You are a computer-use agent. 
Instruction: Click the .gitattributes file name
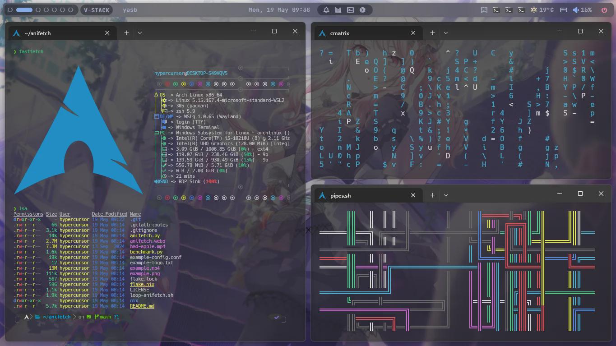coord(149,225)
